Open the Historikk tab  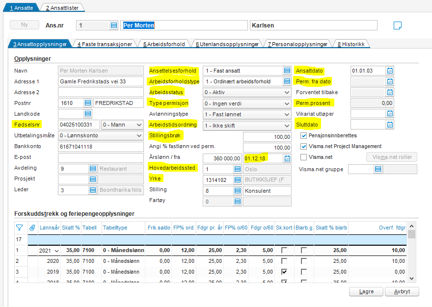(351, 44)
